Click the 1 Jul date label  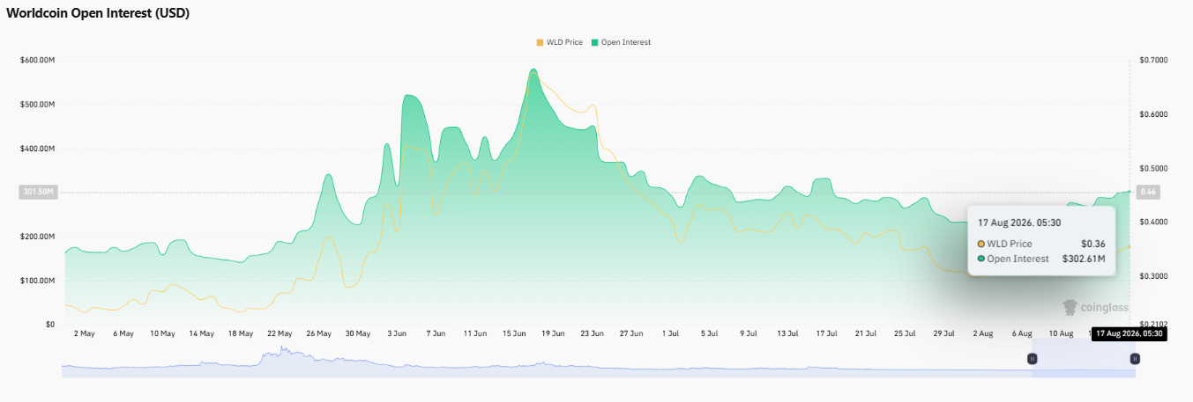click(x=670, y=334)
